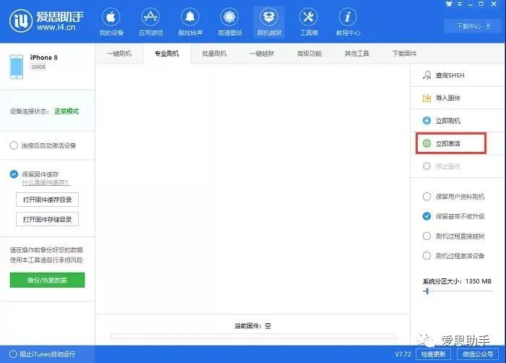Screen dimensions: 506x363
Task: Open 工具箱 toolbox section
Action: point(309,22)
